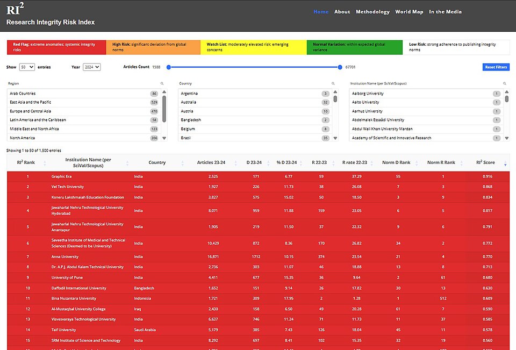Click the Articles Count slider track
Viewport: 516px width, 350px height.
coord(254,67)
